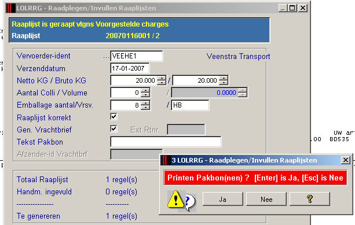Decrease Netto KG with down arrow
This screenshot has width=355, height=225.
(162, 83)
